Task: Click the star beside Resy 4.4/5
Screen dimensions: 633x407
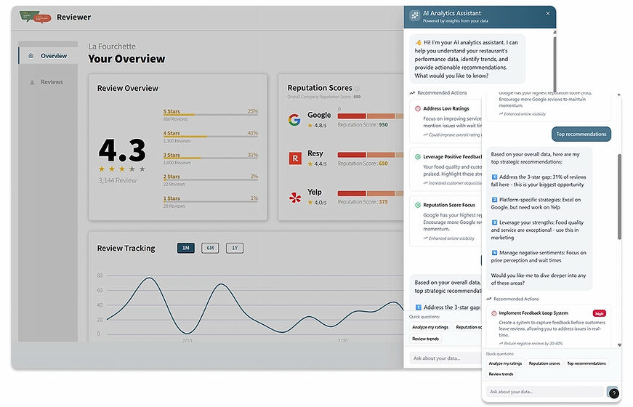Action: pos(310,164)
